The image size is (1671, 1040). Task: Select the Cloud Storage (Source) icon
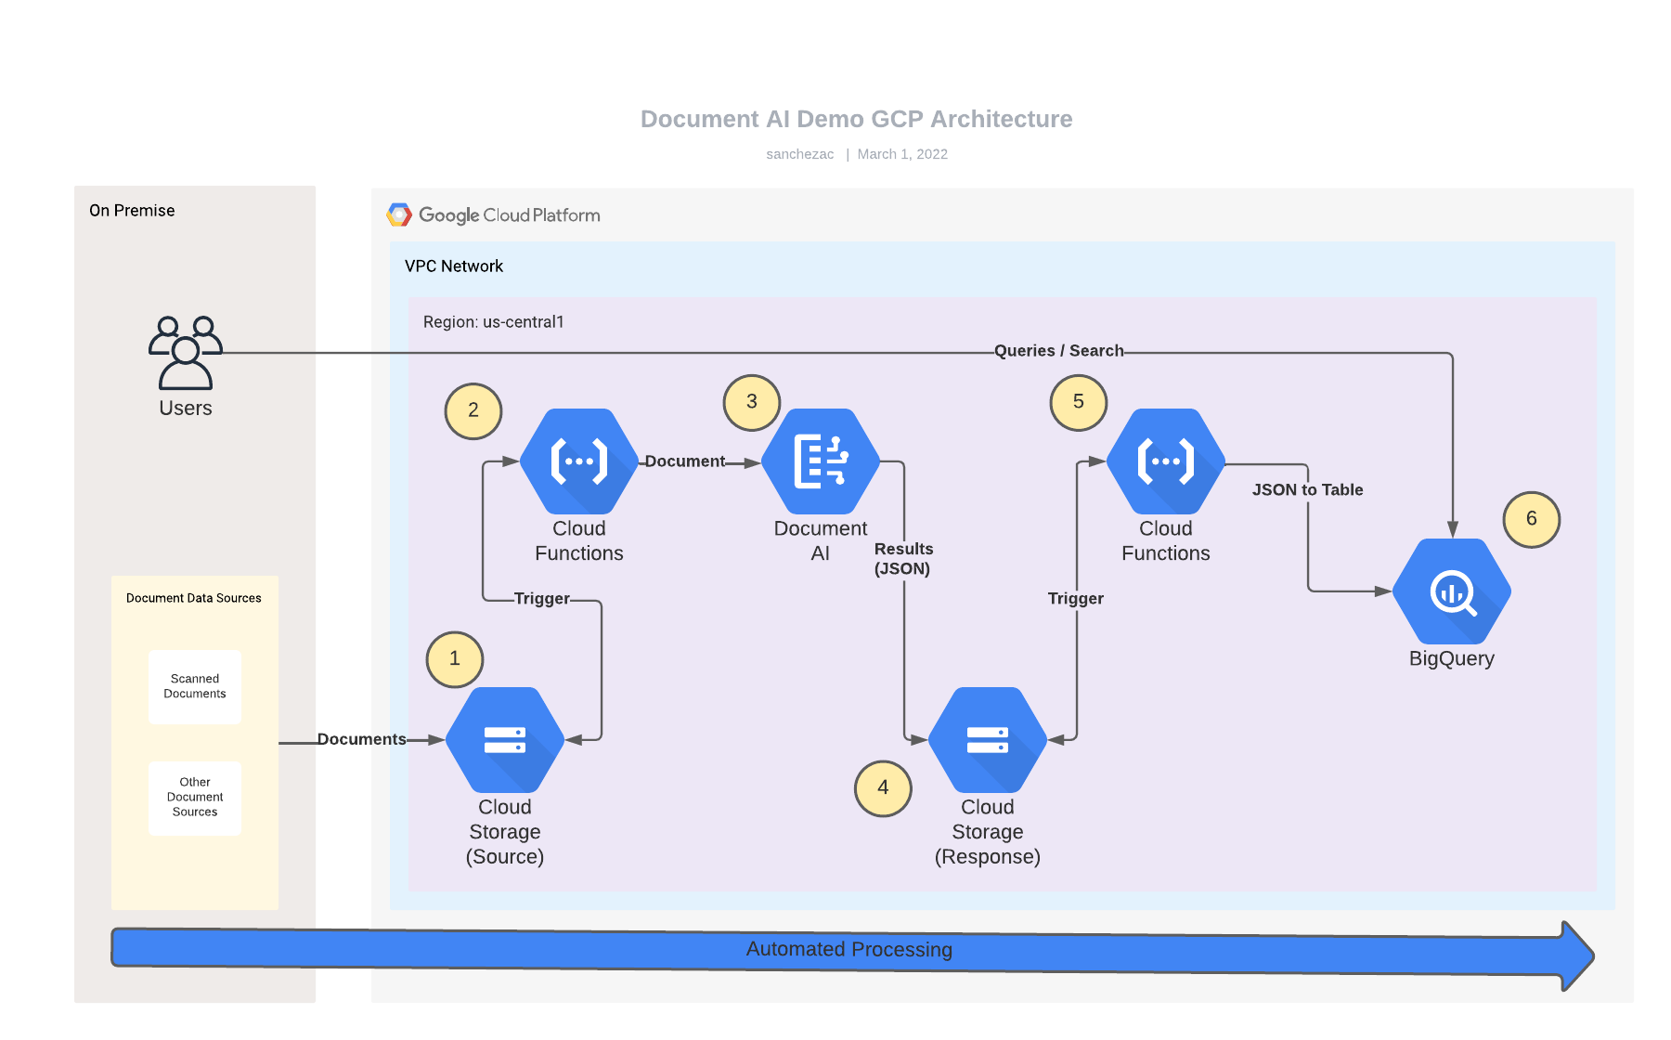point(504,738)
